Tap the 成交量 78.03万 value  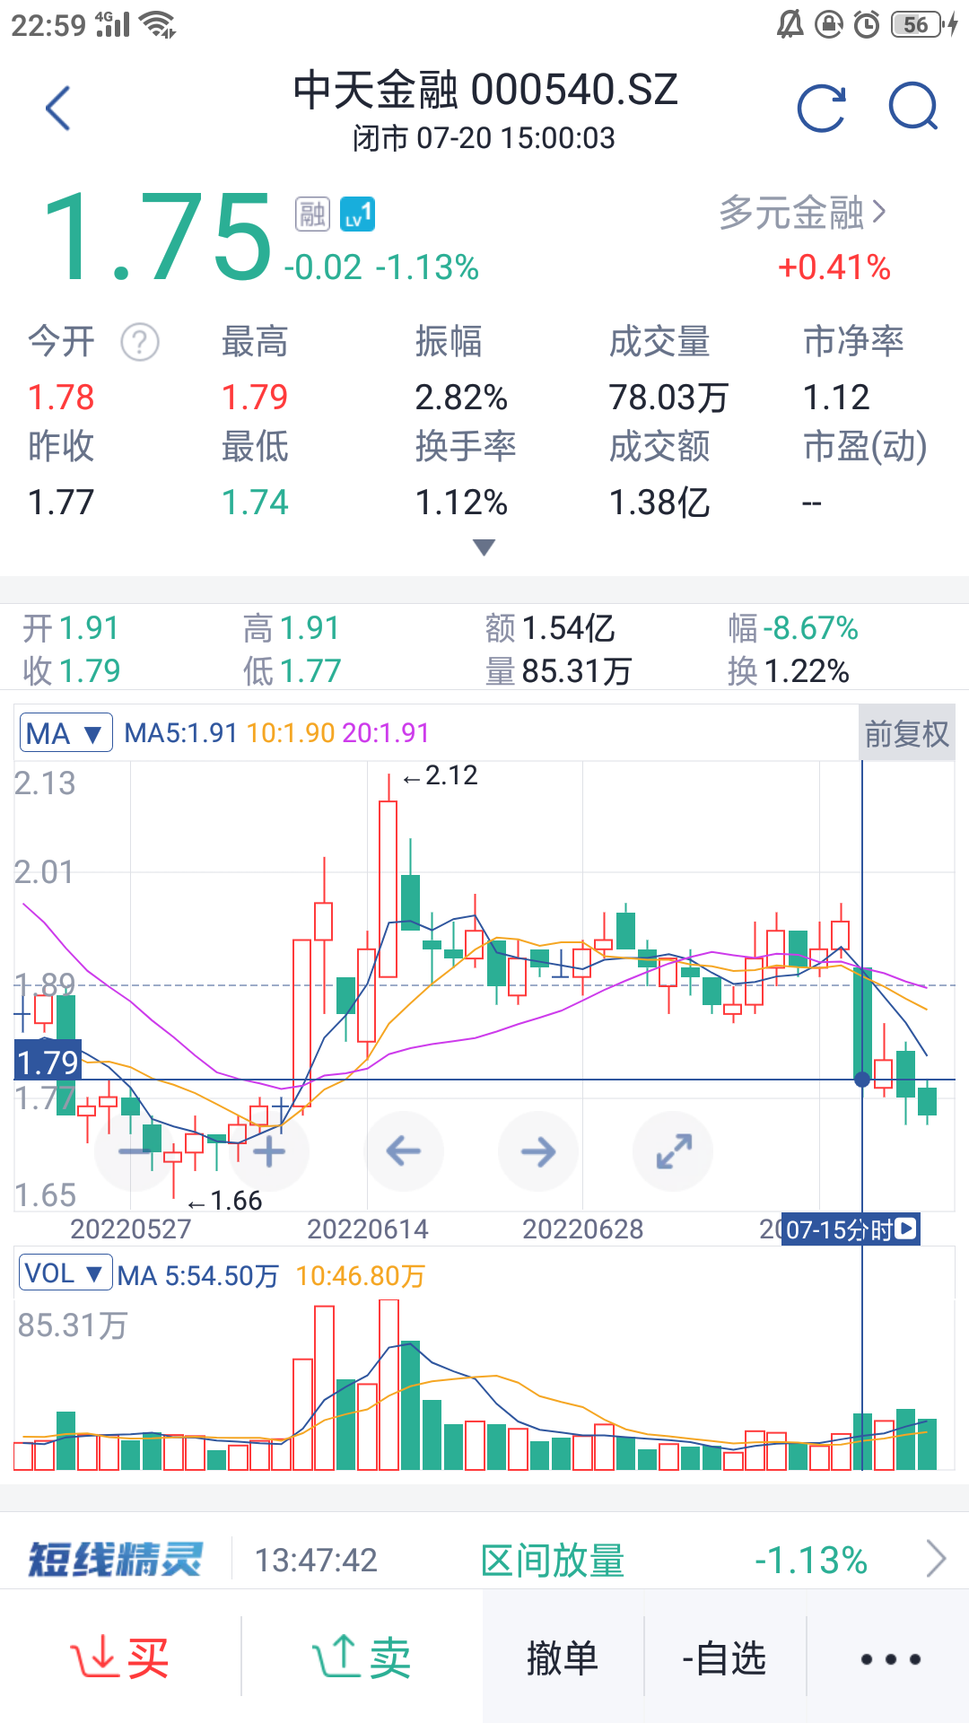click(668, 398)
